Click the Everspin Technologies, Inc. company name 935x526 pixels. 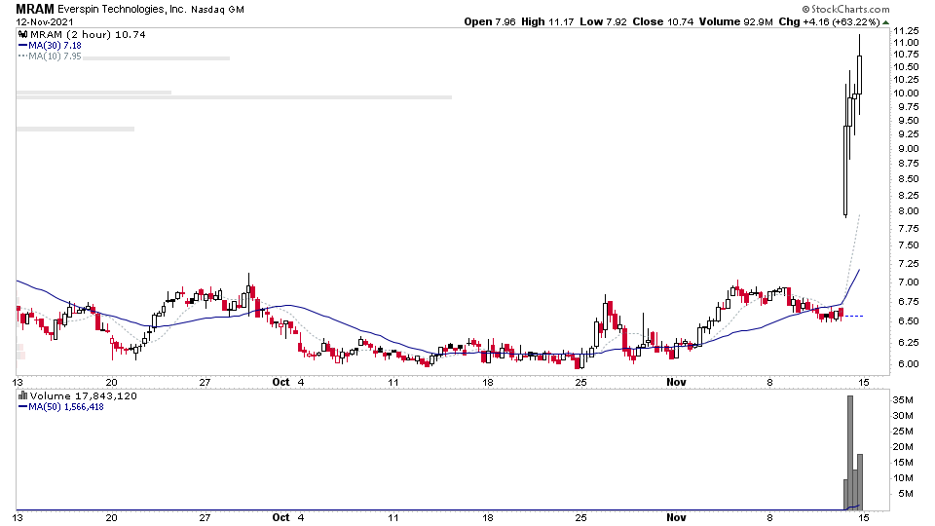click(x=121, y=10)
